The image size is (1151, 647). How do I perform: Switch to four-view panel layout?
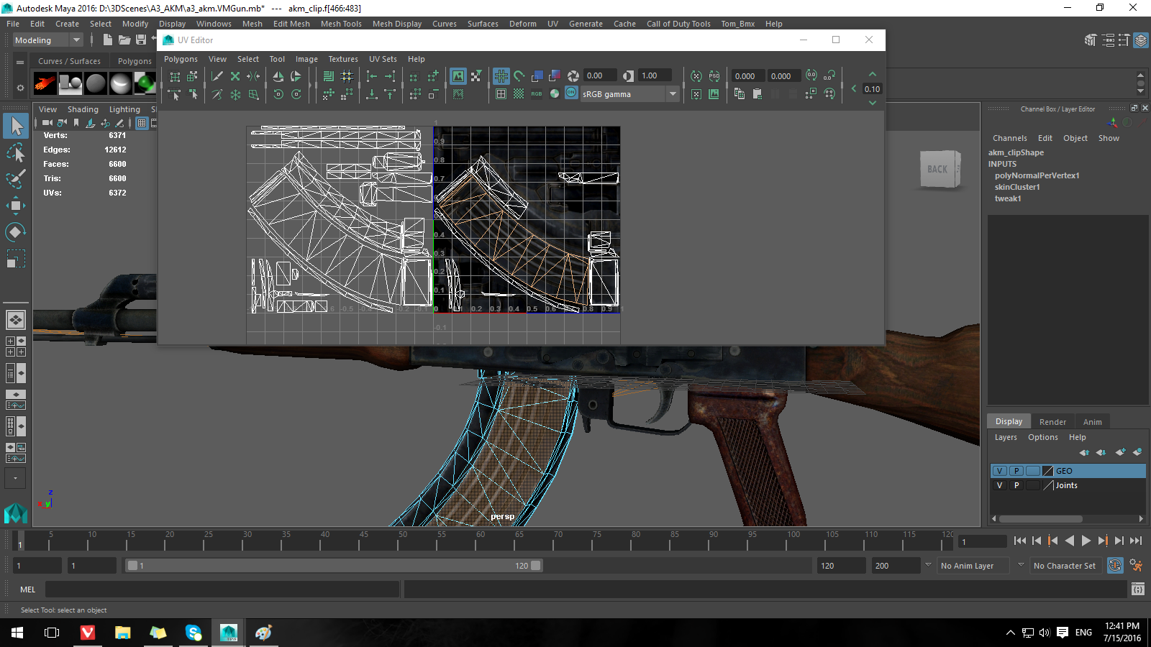coord(16,347)
